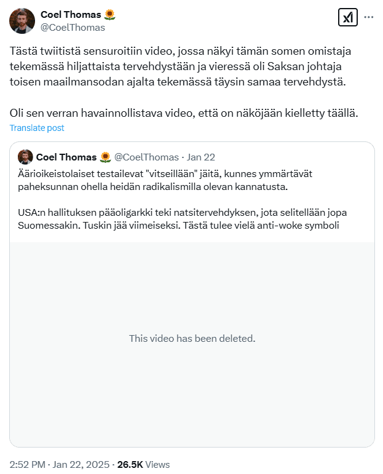Click the sunflower emoji in the quoted post
Image resolution: width=383 pixels, height=474 pixels.
105,157
